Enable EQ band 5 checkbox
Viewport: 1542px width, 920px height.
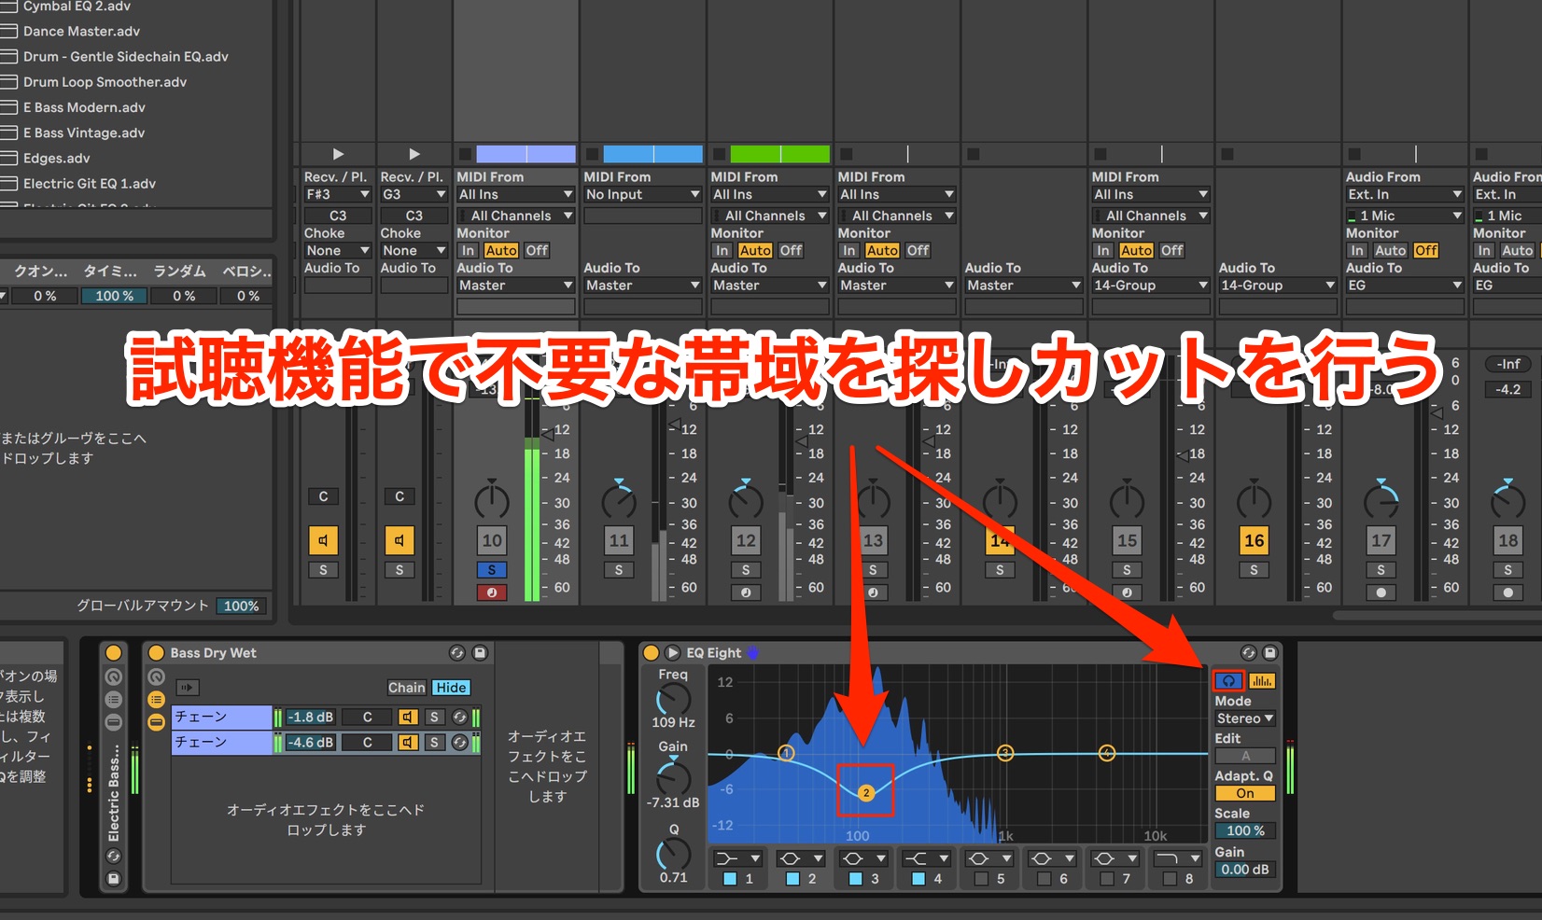[981, 879]
